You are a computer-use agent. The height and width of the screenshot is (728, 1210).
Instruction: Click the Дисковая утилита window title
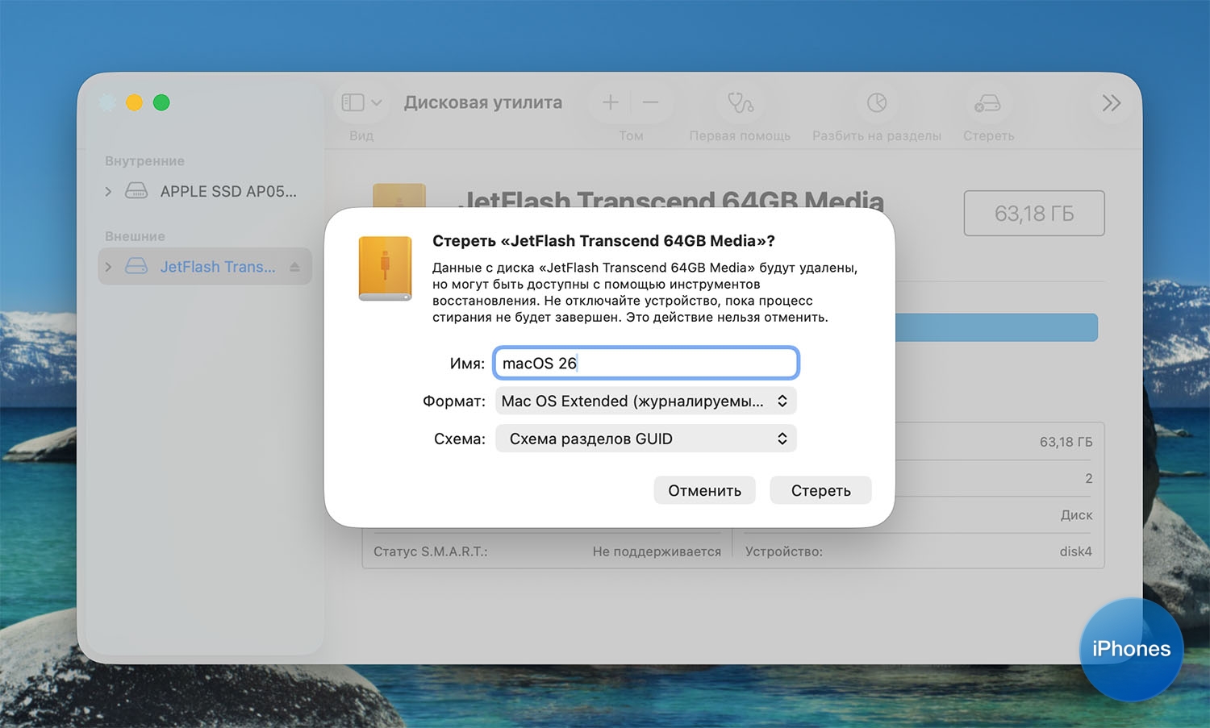(x=483, y=102)
